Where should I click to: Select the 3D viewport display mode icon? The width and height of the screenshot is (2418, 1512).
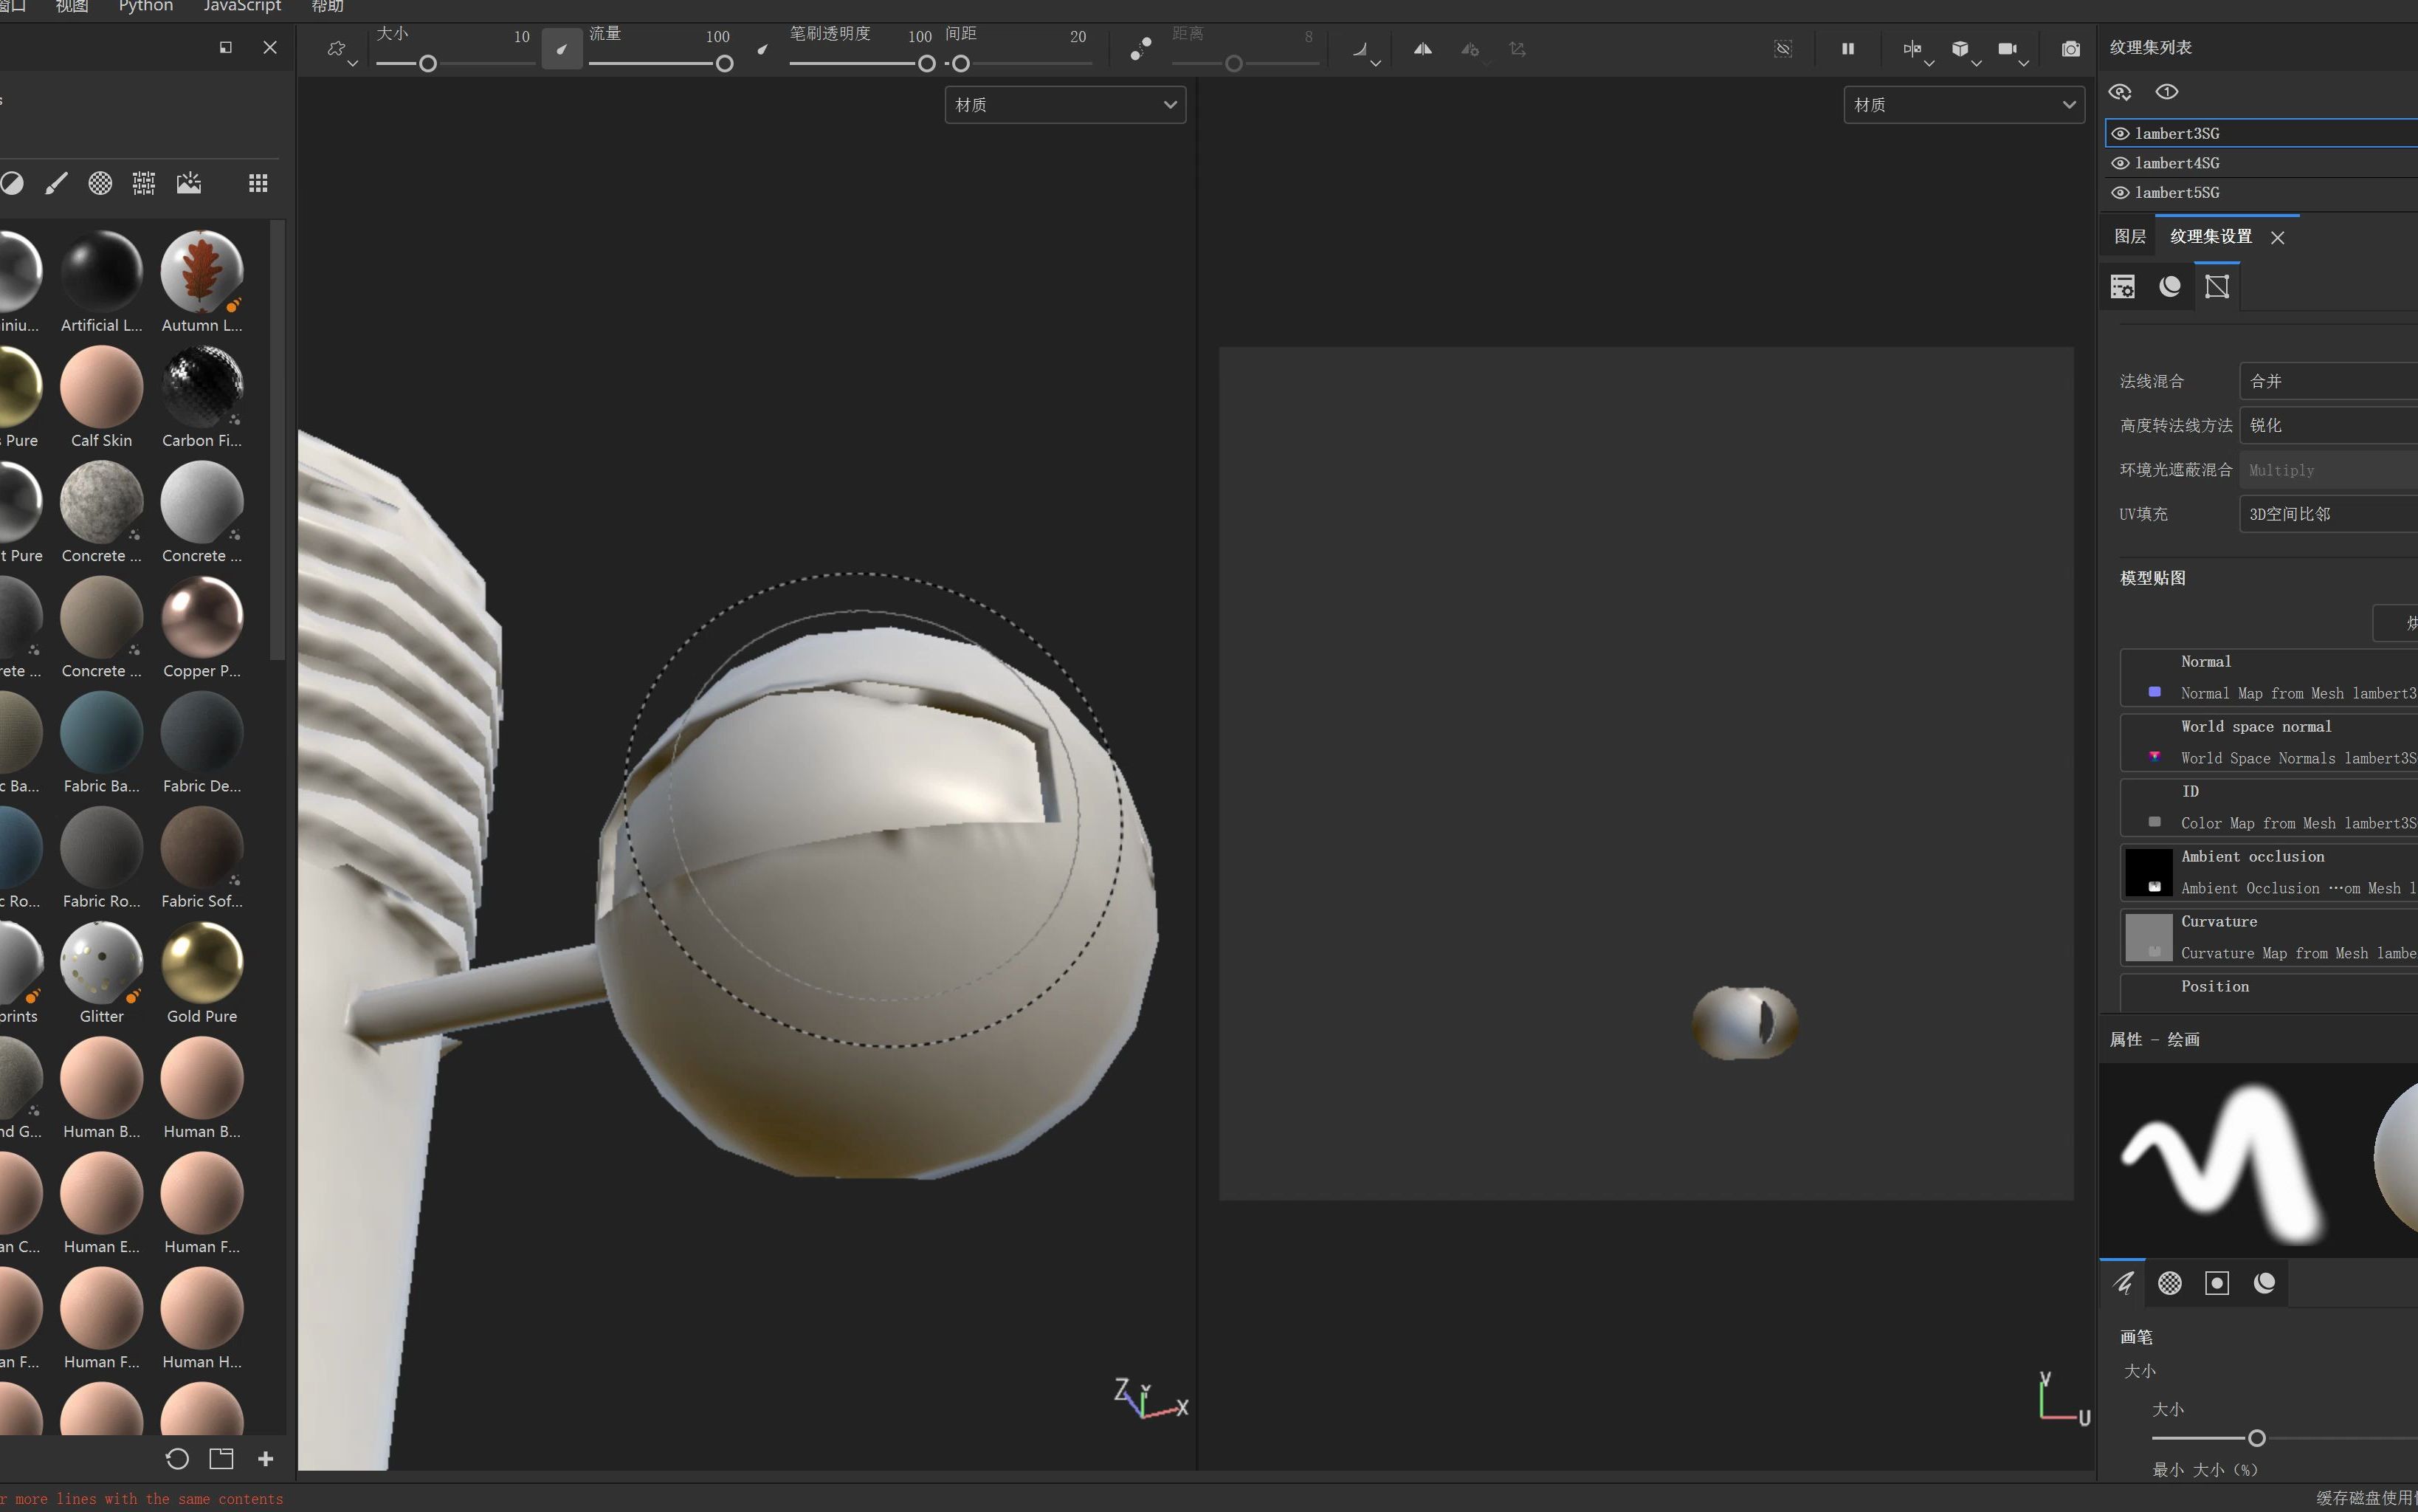point(1962,47)
